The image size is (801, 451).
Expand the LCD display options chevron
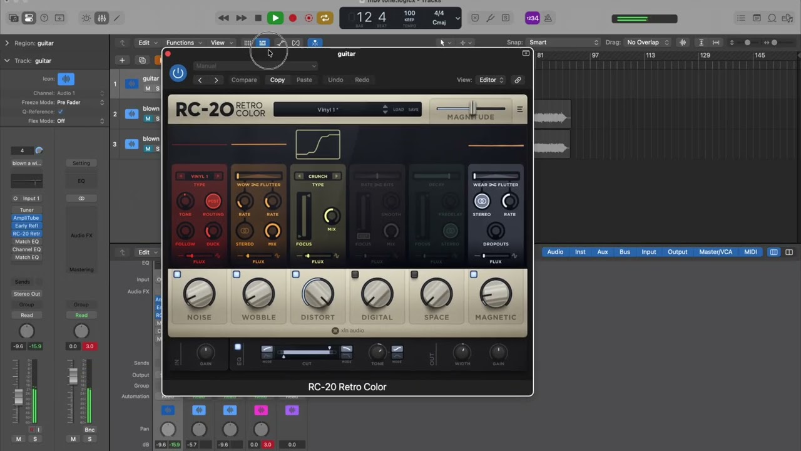pos(457,18)
